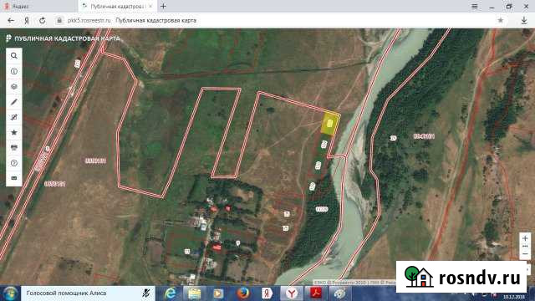This screenshot has width=535, height=301.
Task: Open the browser hamburger menu
Action: coord(475,6)
